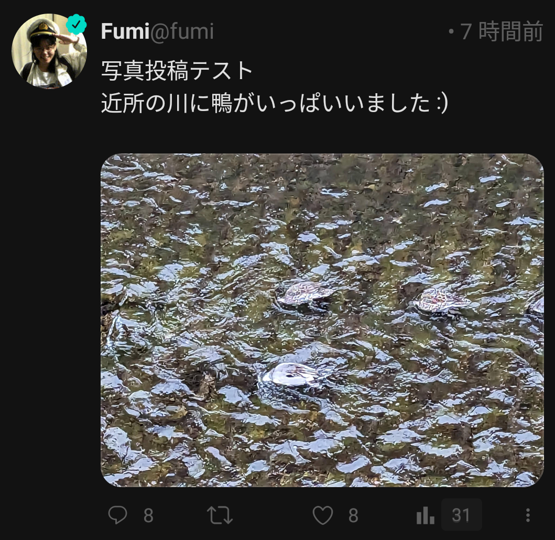Click the reply speech bubble icon

point(117,515)
